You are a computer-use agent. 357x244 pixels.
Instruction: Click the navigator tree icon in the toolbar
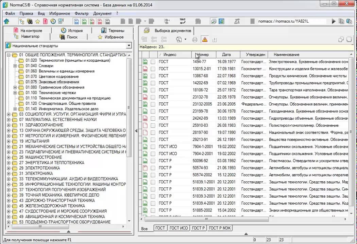22,21
